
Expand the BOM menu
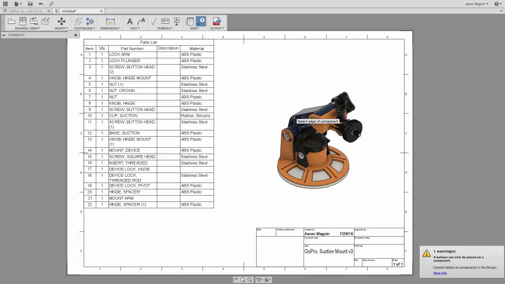pyautogui.click(x=194, y=28)
